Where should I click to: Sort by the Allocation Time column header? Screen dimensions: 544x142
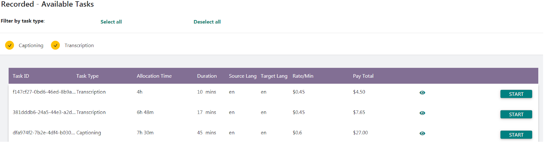point(154,76)
